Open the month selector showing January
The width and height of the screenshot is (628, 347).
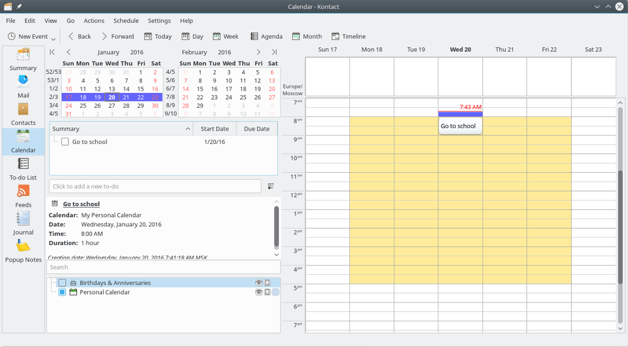108,52
